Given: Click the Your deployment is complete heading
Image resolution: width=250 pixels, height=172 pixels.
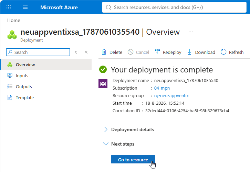Looking at the screenshot, I should [162, 70].
